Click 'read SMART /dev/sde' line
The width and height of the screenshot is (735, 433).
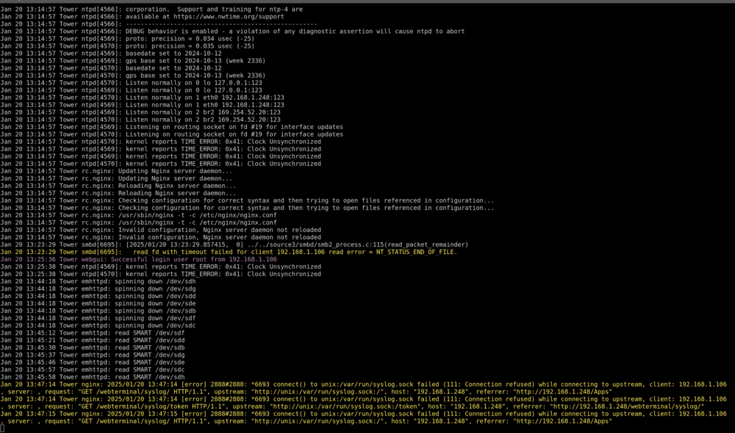point(93,363)
